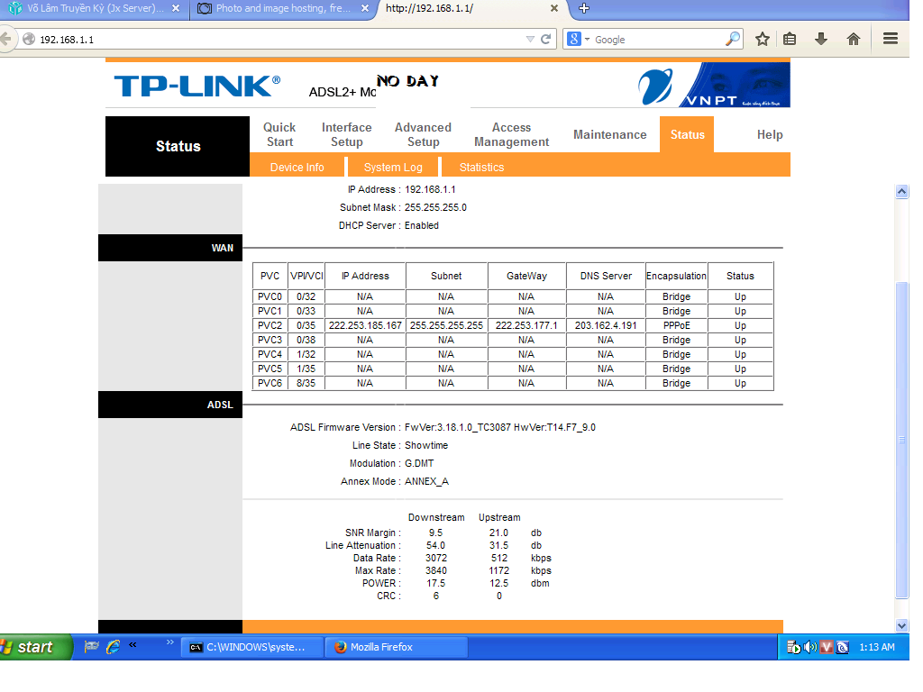Click the page scrollbar down arrow

click(901, 625)
